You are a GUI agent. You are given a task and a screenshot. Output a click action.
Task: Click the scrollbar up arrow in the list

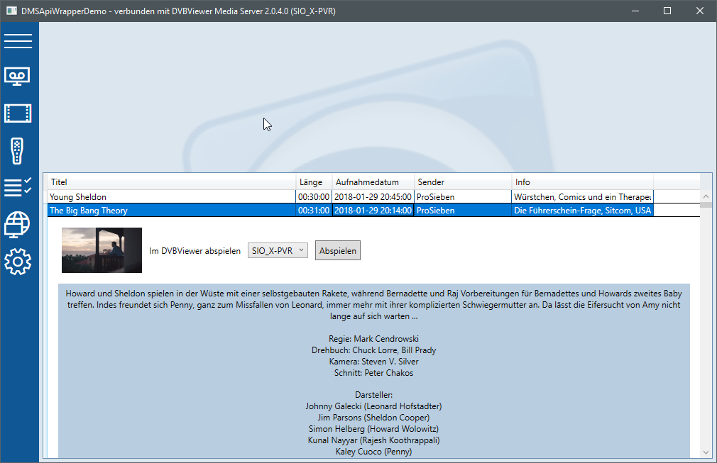pyautogui.click(x=706, y=196)
